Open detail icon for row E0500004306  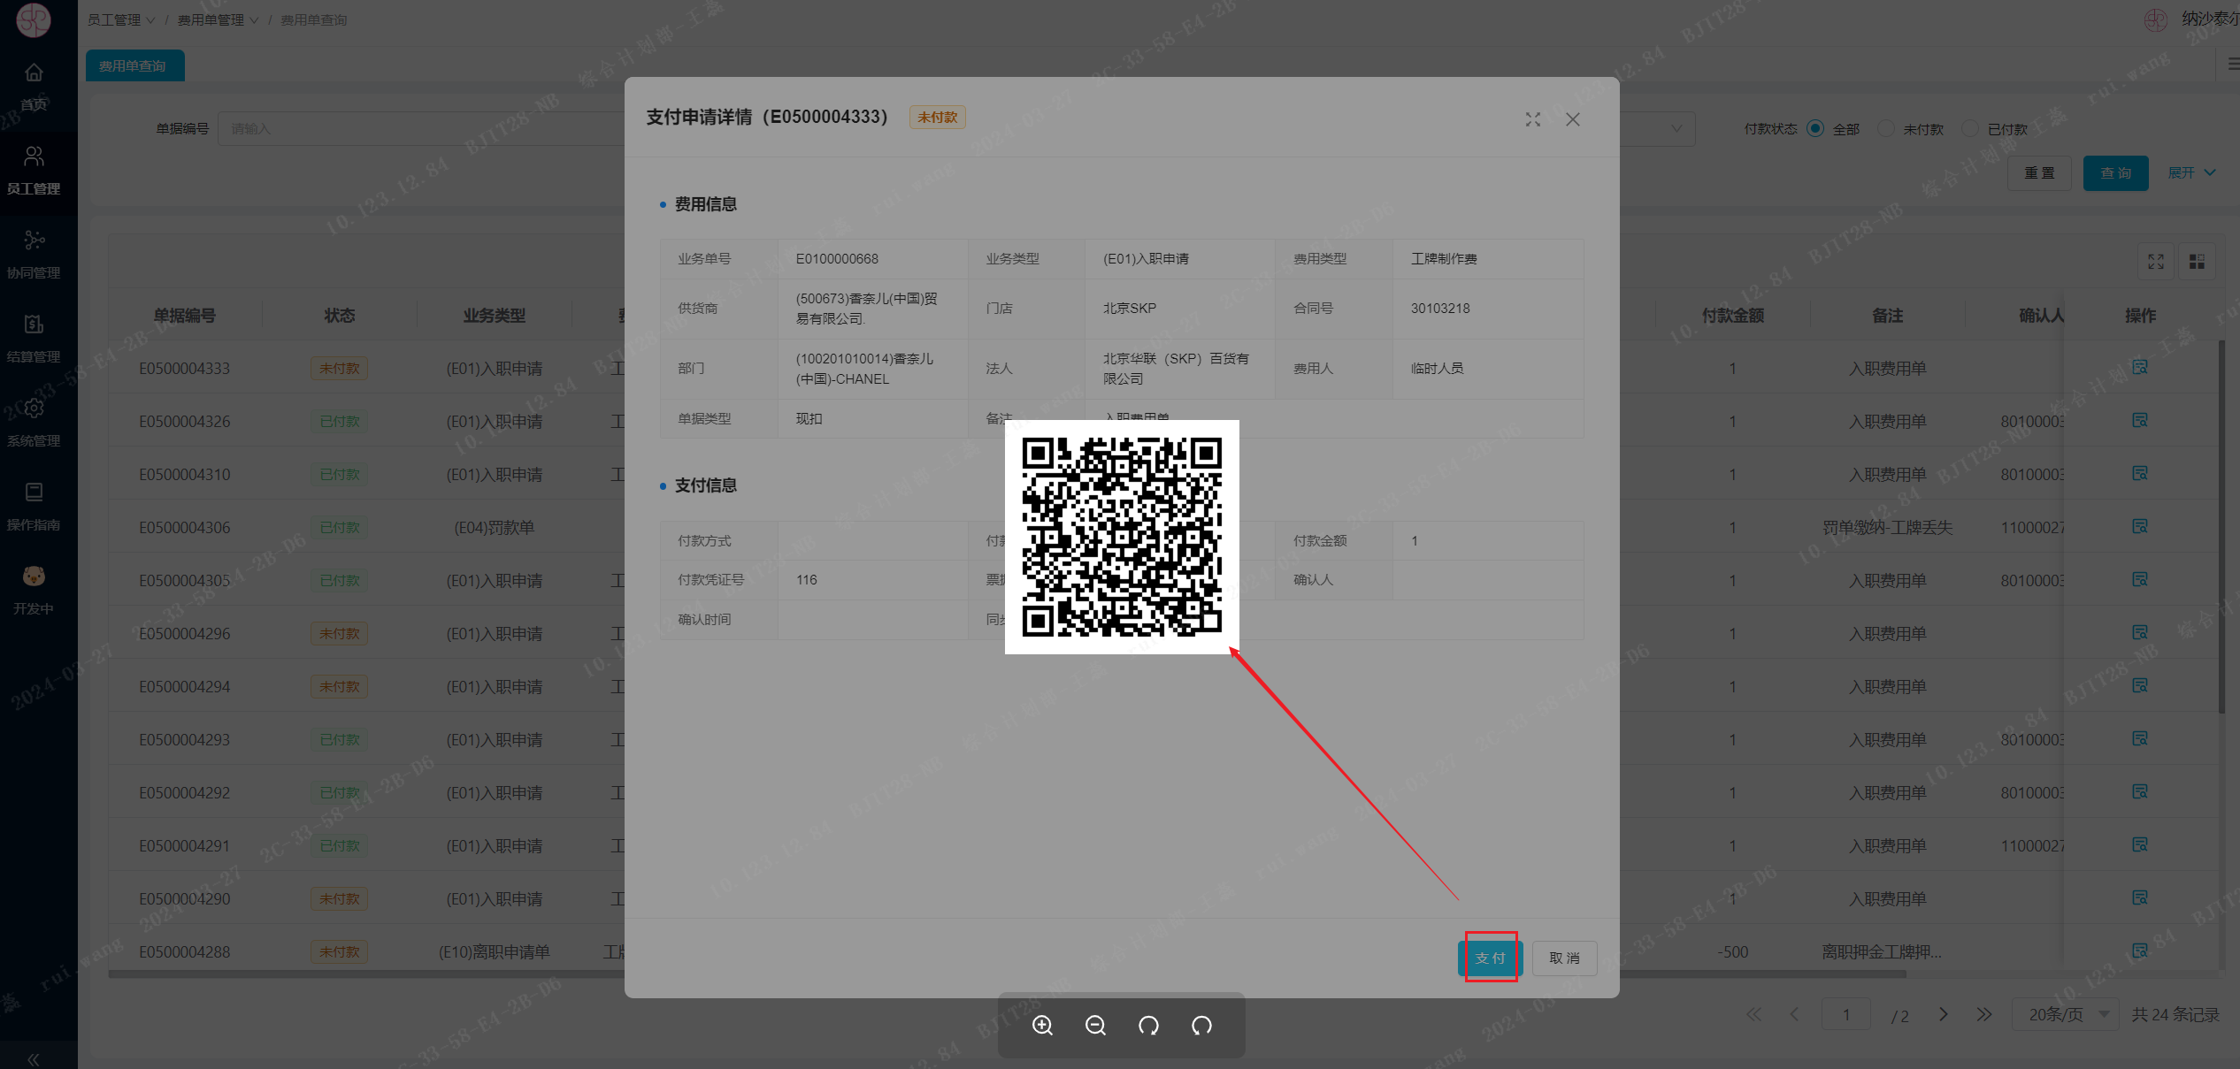tap(2140, 526)
